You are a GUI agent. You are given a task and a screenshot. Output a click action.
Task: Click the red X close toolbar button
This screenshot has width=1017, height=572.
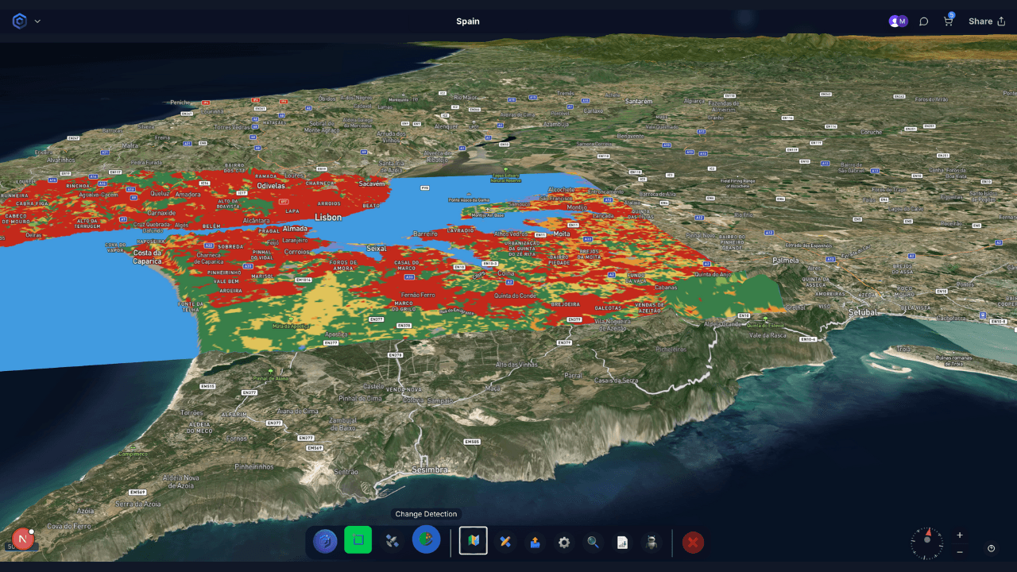pyautogui.click(x=693, y=542)
